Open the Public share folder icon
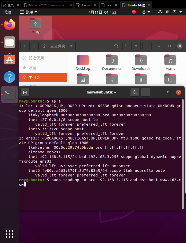Viewport: 186px width, 243px height. [112, 79]
